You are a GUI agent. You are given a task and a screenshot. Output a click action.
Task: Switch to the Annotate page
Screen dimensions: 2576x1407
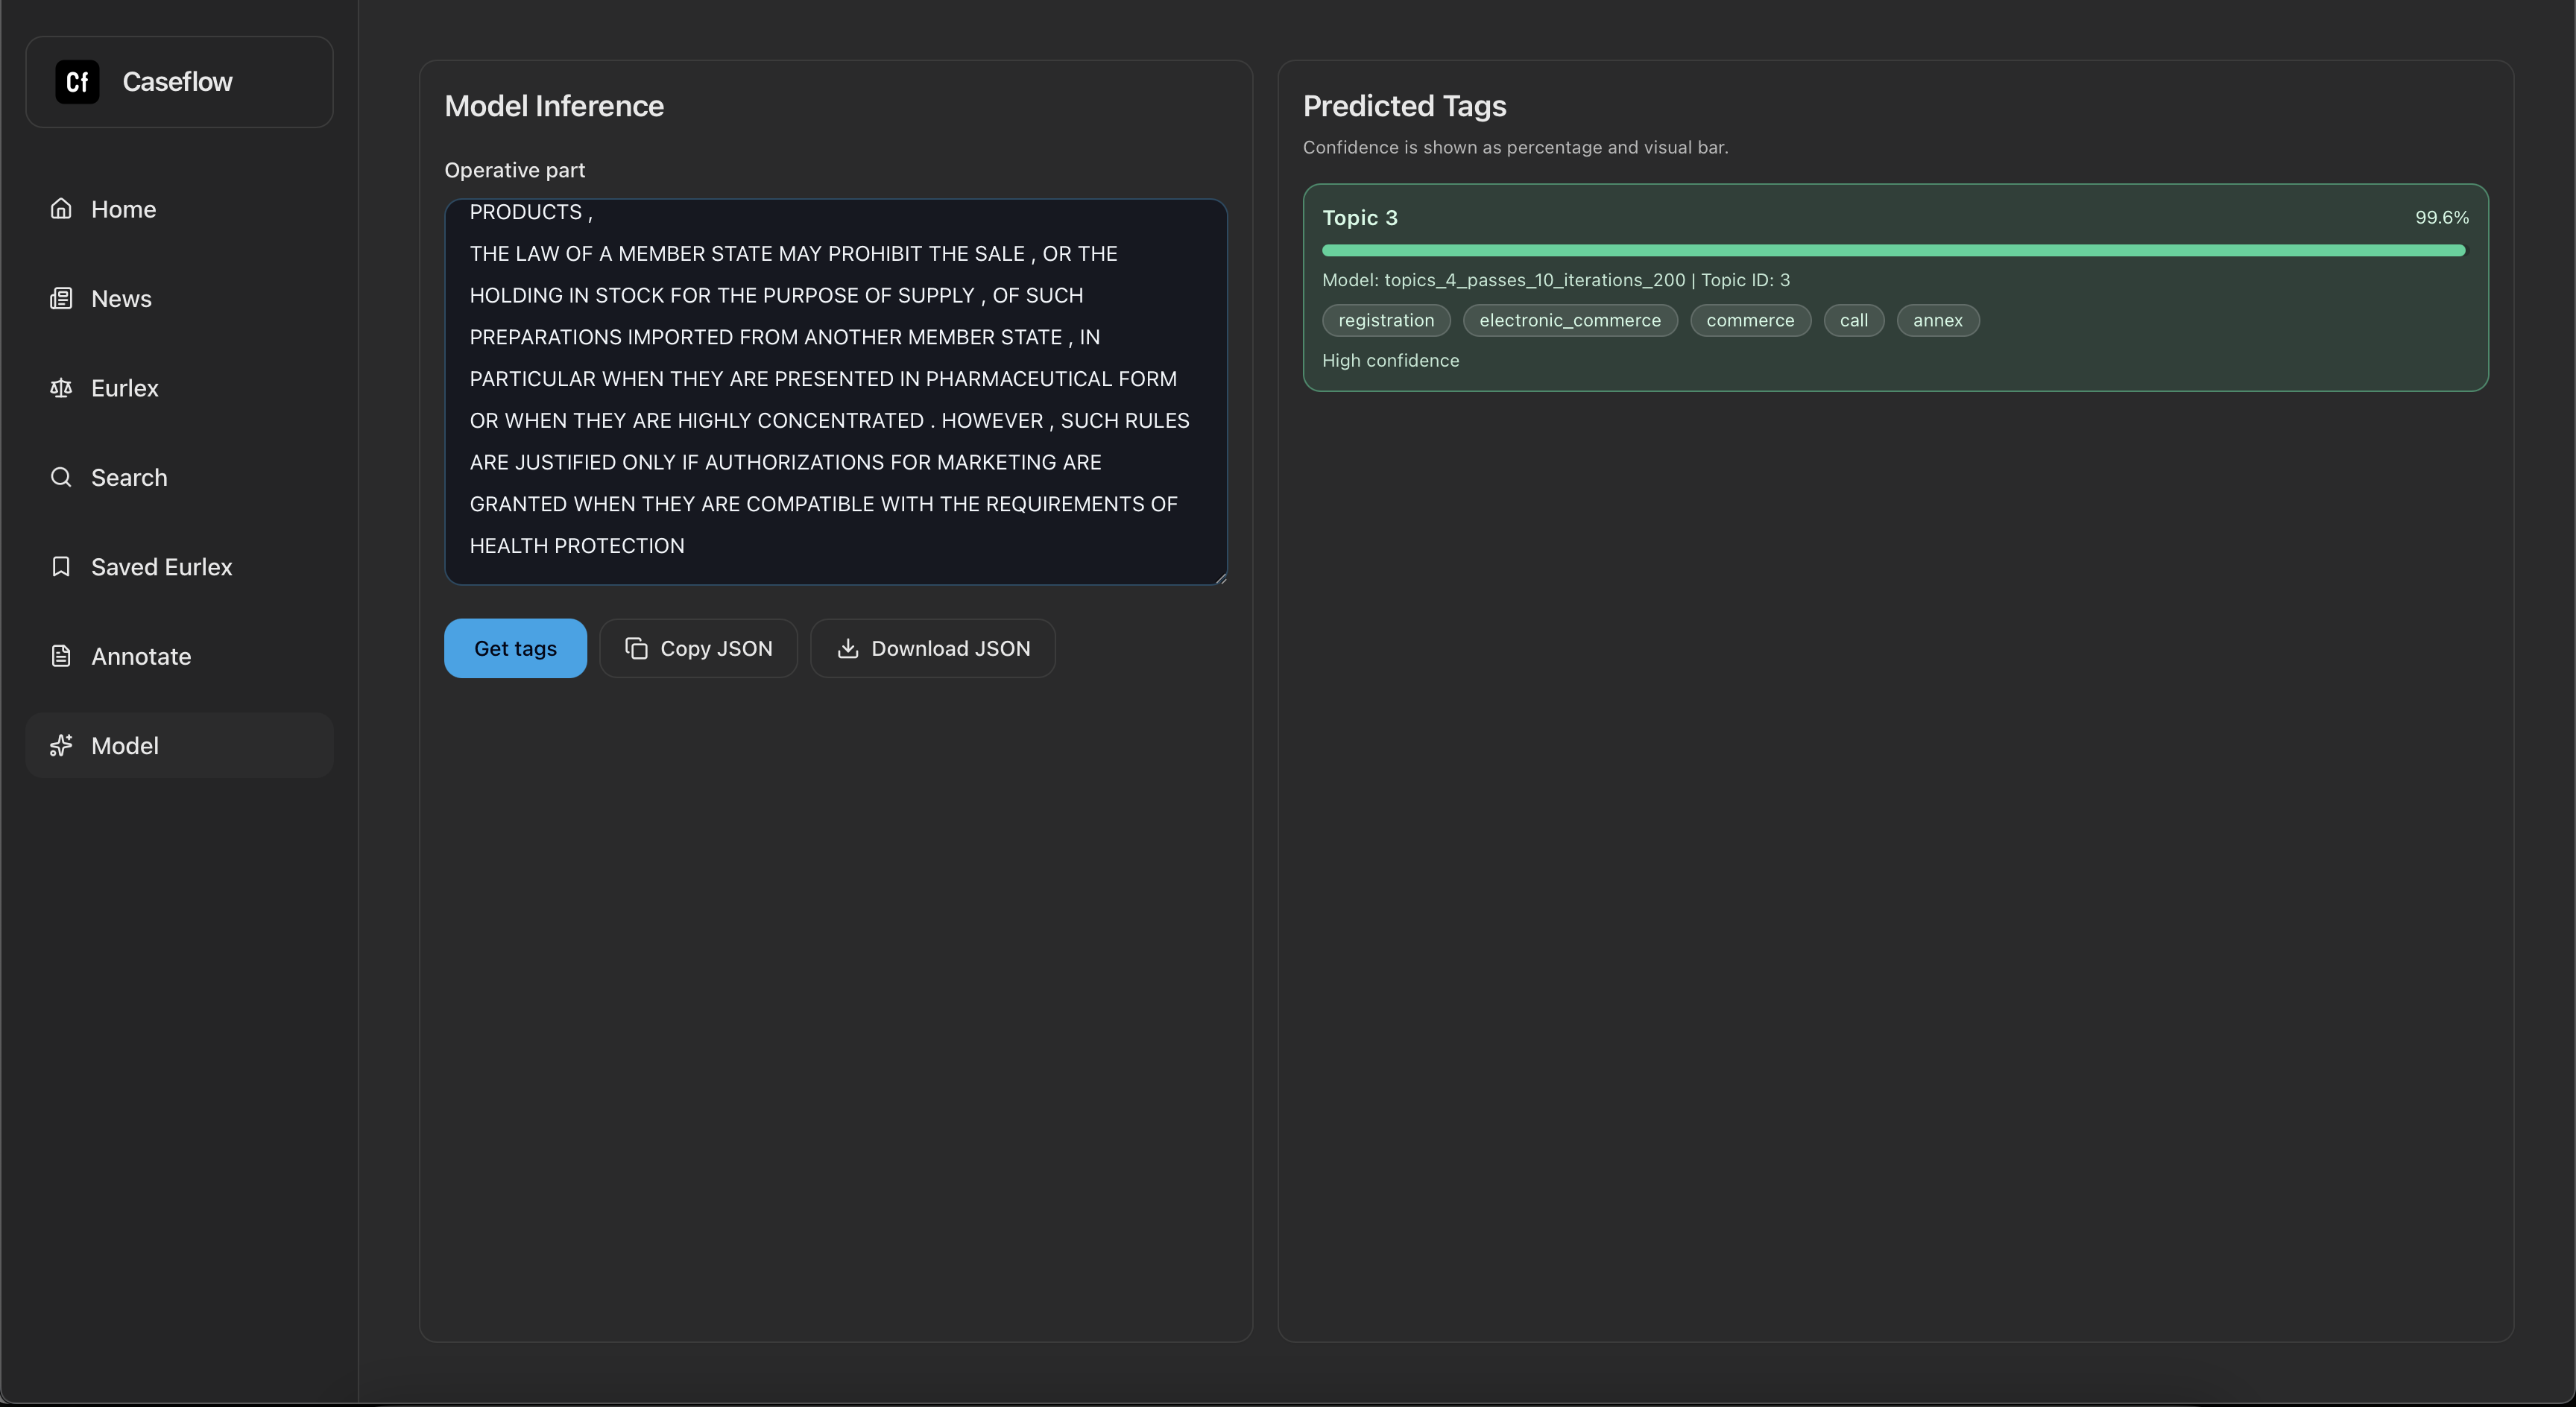(x=179, y=656)
